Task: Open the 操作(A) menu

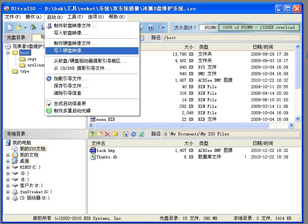Action: point(33,17)
